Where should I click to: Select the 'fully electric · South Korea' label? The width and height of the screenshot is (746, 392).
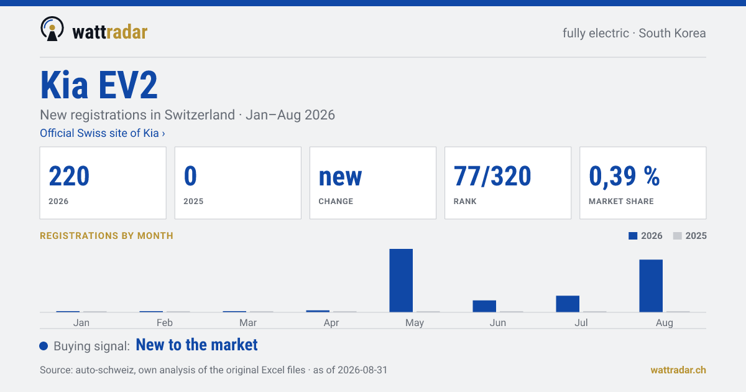(x=634, y=33)
